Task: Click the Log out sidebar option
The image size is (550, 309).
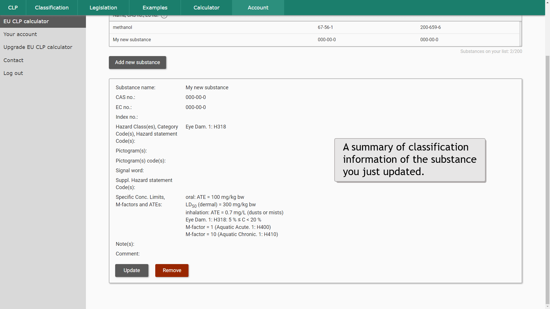Action: click(13, 73)
